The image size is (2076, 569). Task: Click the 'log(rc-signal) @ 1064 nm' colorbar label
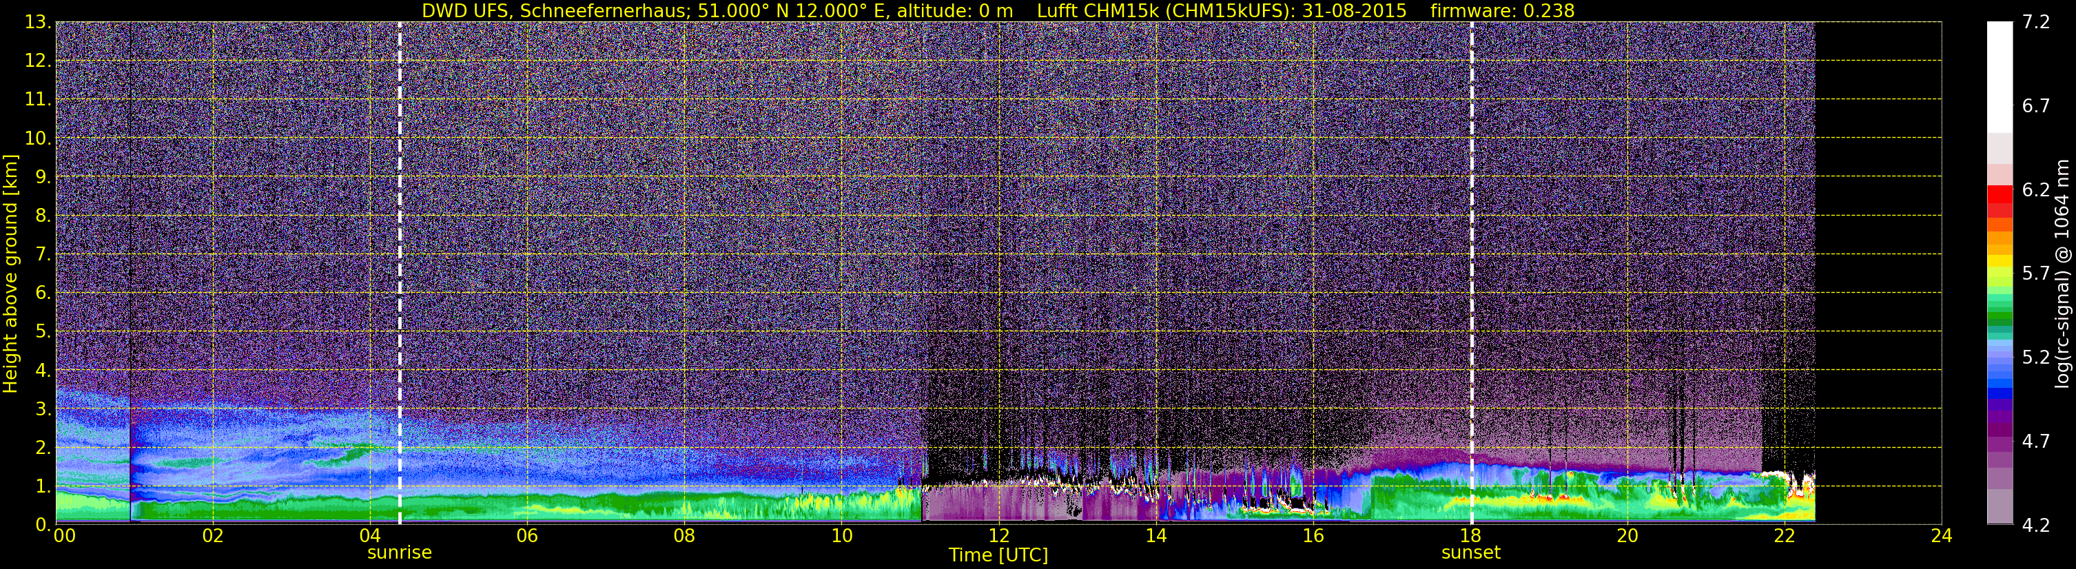pos(2062,273)
